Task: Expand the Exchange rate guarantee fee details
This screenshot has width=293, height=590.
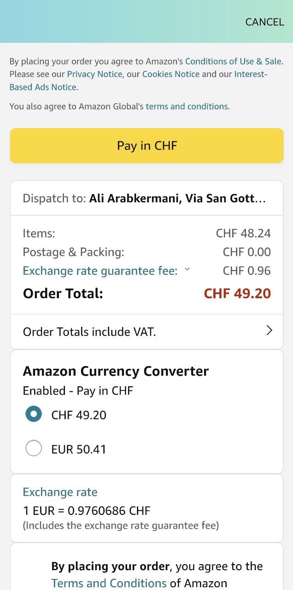Action: (100, 271)
